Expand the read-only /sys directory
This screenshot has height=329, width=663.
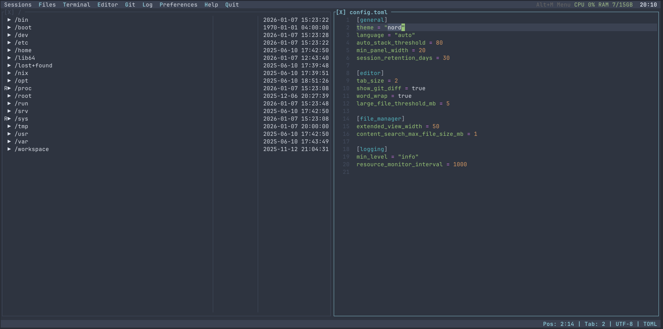pos(9,119)
